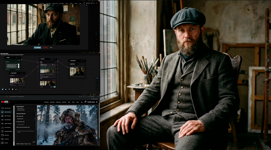Click the Character Name input field
Viewport: 271px width, 150px height.
point(26,124)
